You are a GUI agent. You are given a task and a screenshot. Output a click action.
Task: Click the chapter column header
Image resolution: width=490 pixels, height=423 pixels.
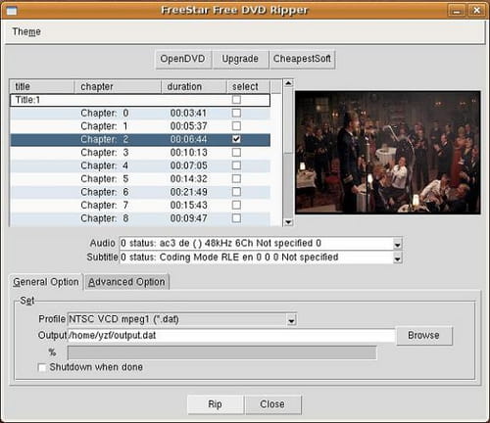pyautogui.click(x=118, y=86)
